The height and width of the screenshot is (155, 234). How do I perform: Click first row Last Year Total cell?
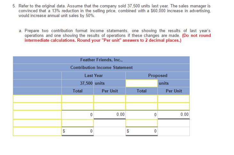[x=77, y=99]
